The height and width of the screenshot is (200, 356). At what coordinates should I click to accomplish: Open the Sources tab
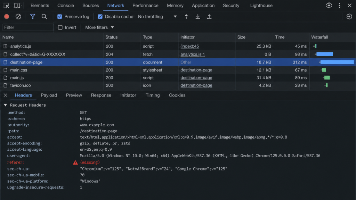[x=91, y=6]
